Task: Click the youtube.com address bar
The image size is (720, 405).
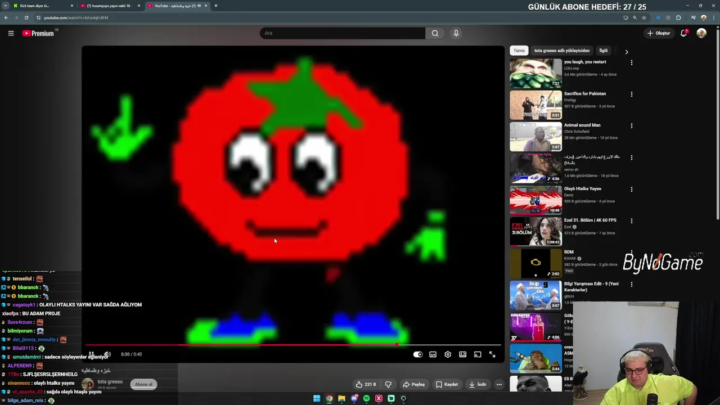Action: click(x=326, y=17)
